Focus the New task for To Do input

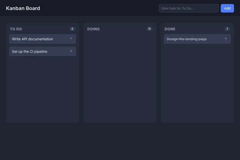coord(189,8)
